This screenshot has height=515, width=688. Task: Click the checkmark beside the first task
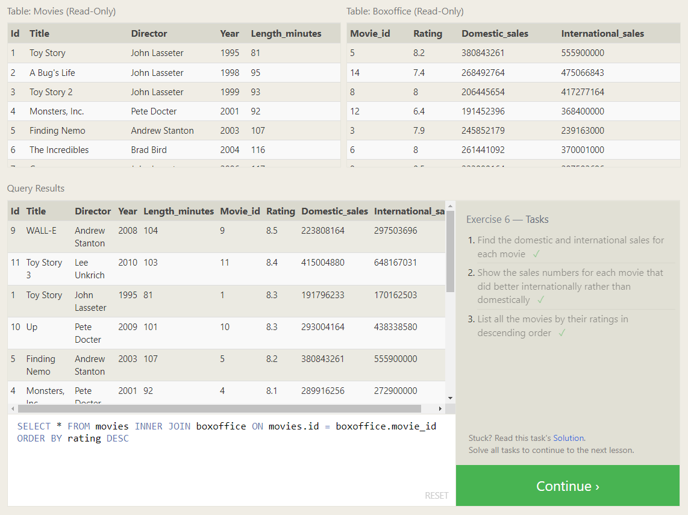click(536, 254)
